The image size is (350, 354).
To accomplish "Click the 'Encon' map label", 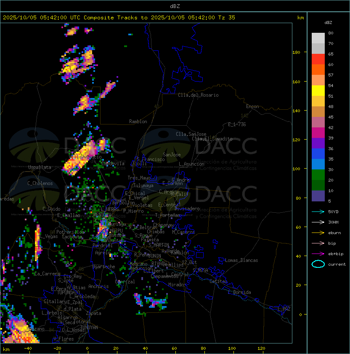I will tap(252, 106).
